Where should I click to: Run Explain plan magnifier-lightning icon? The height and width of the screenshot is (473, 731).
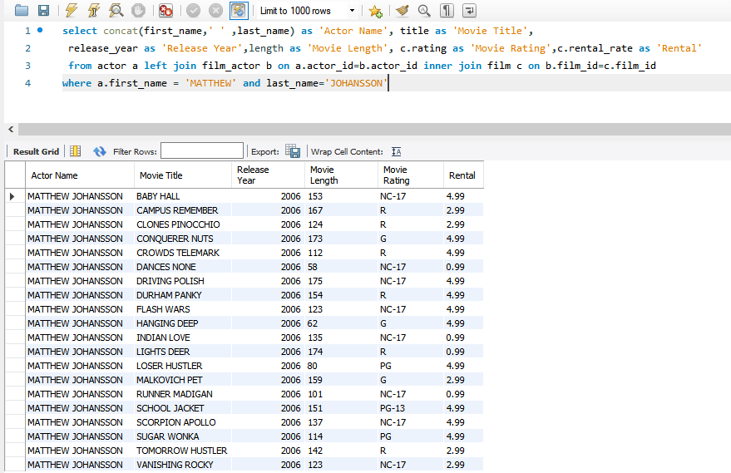pyautogui.click(x=116, y=10)
